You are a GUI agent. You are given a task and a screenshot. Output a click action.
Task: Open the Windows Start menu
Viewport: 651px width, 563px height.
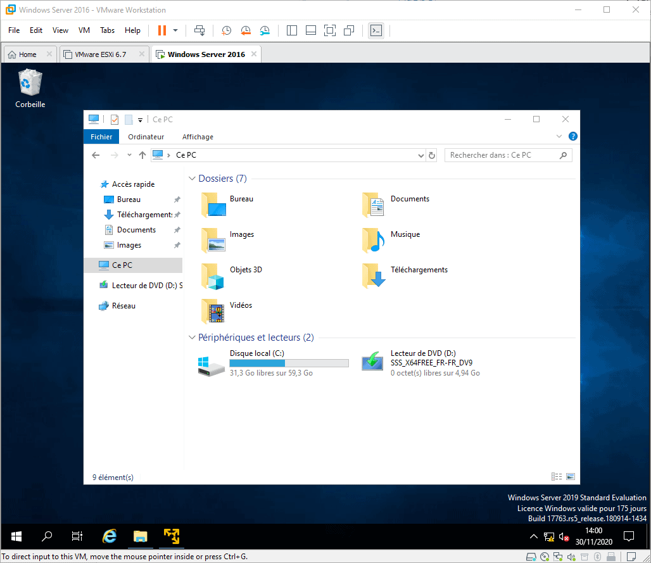(16, 536)
